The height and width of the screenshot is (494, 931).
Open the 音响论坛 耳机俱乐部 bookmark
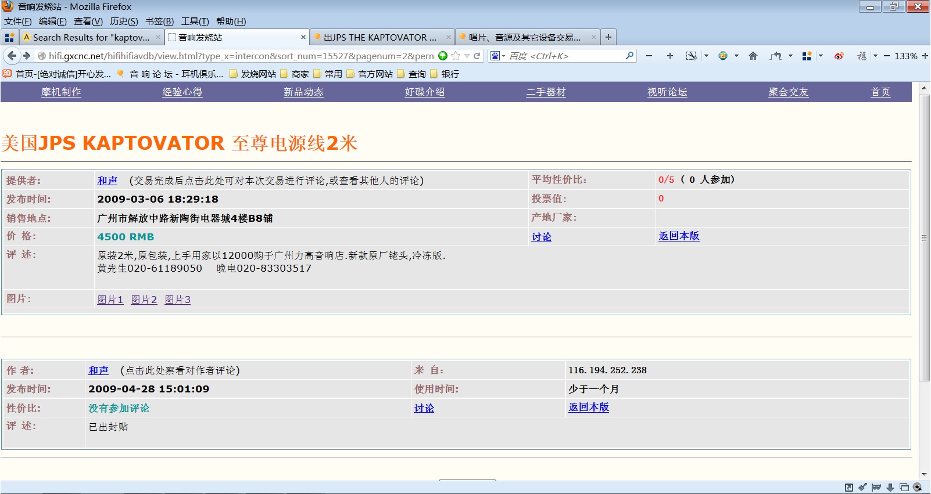(170, 74)
